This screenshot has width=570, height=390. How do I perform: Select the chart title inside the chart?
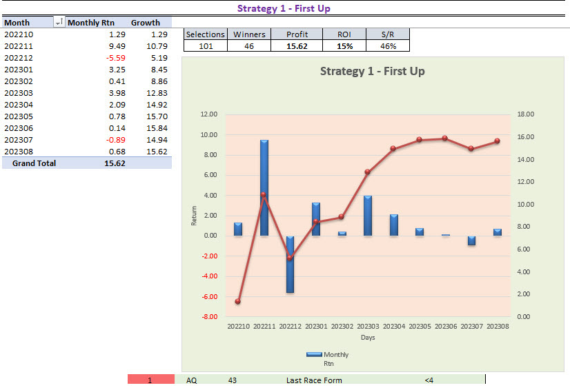click(x=372, y=72)
